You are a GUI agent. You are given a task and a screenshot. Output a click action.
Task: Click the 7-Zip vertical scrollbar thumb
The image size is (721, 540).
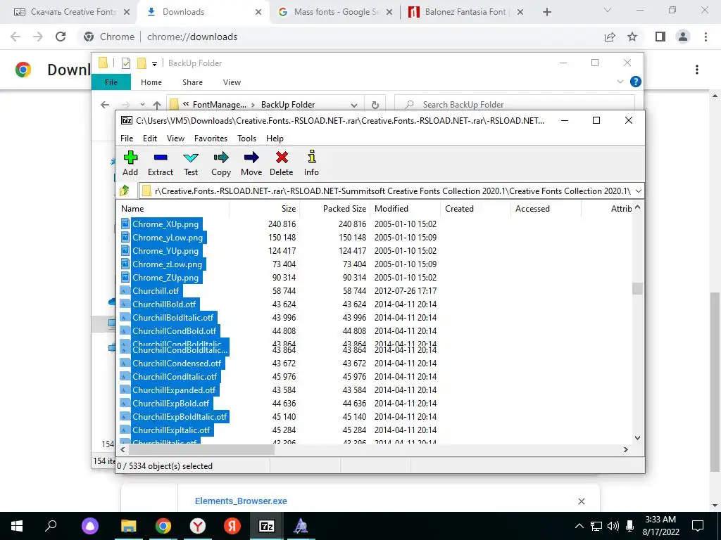pyautogui.click(x=637, y=288)
